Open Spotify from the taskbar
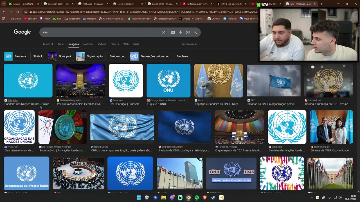360x202 pixels. [x=197, y=198]
